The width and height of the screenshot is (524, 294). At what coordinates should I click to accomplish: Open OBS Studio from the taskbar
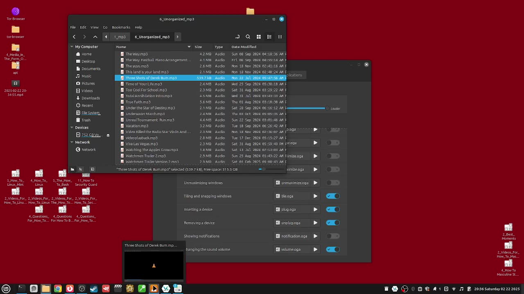pos(82,289)
